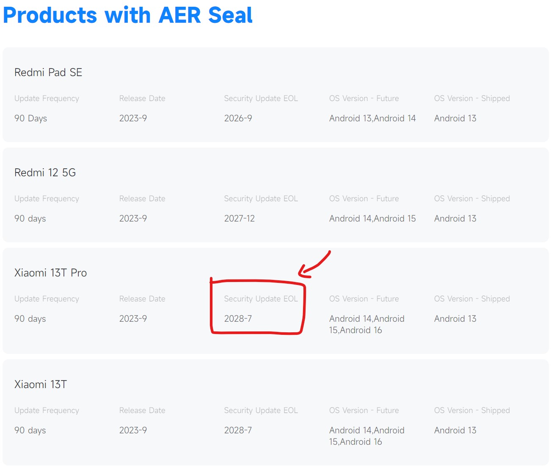Click 'Release Date' label in Redmi Pad SE card
The height and width of the screenshot is (468, 551).
pyautogui.click(x=142, y=99)
